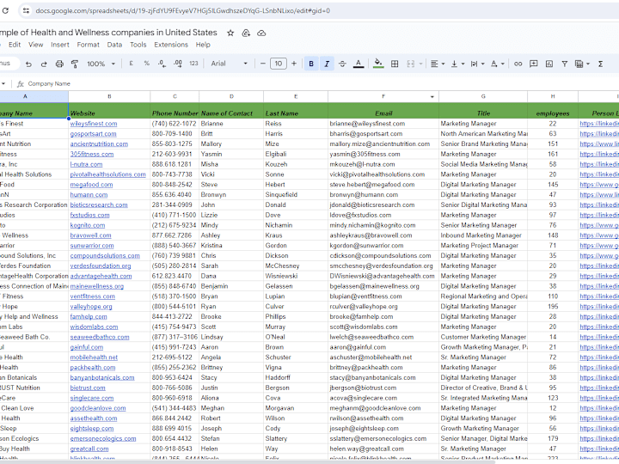
Task: Open the 123 number format menu
Action: pos(193,64)
